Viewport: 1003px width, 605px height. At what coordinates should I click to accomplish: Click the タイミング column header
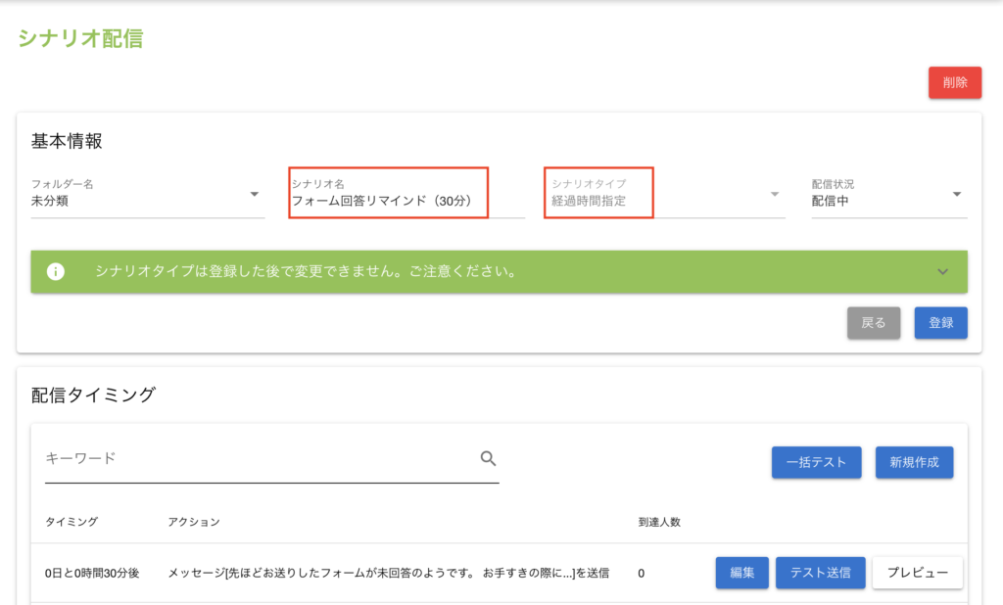point(72,522)
